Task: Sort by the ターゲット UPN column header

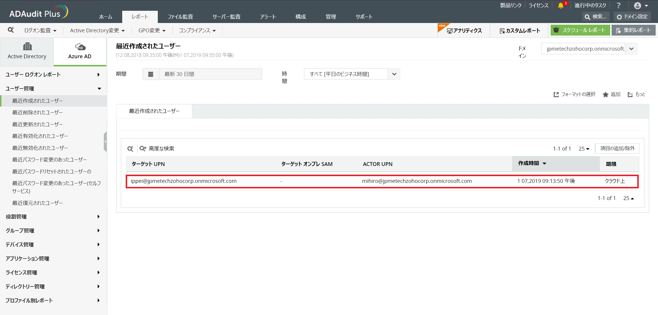Action: pyautogui.click(x=148, y=164)
